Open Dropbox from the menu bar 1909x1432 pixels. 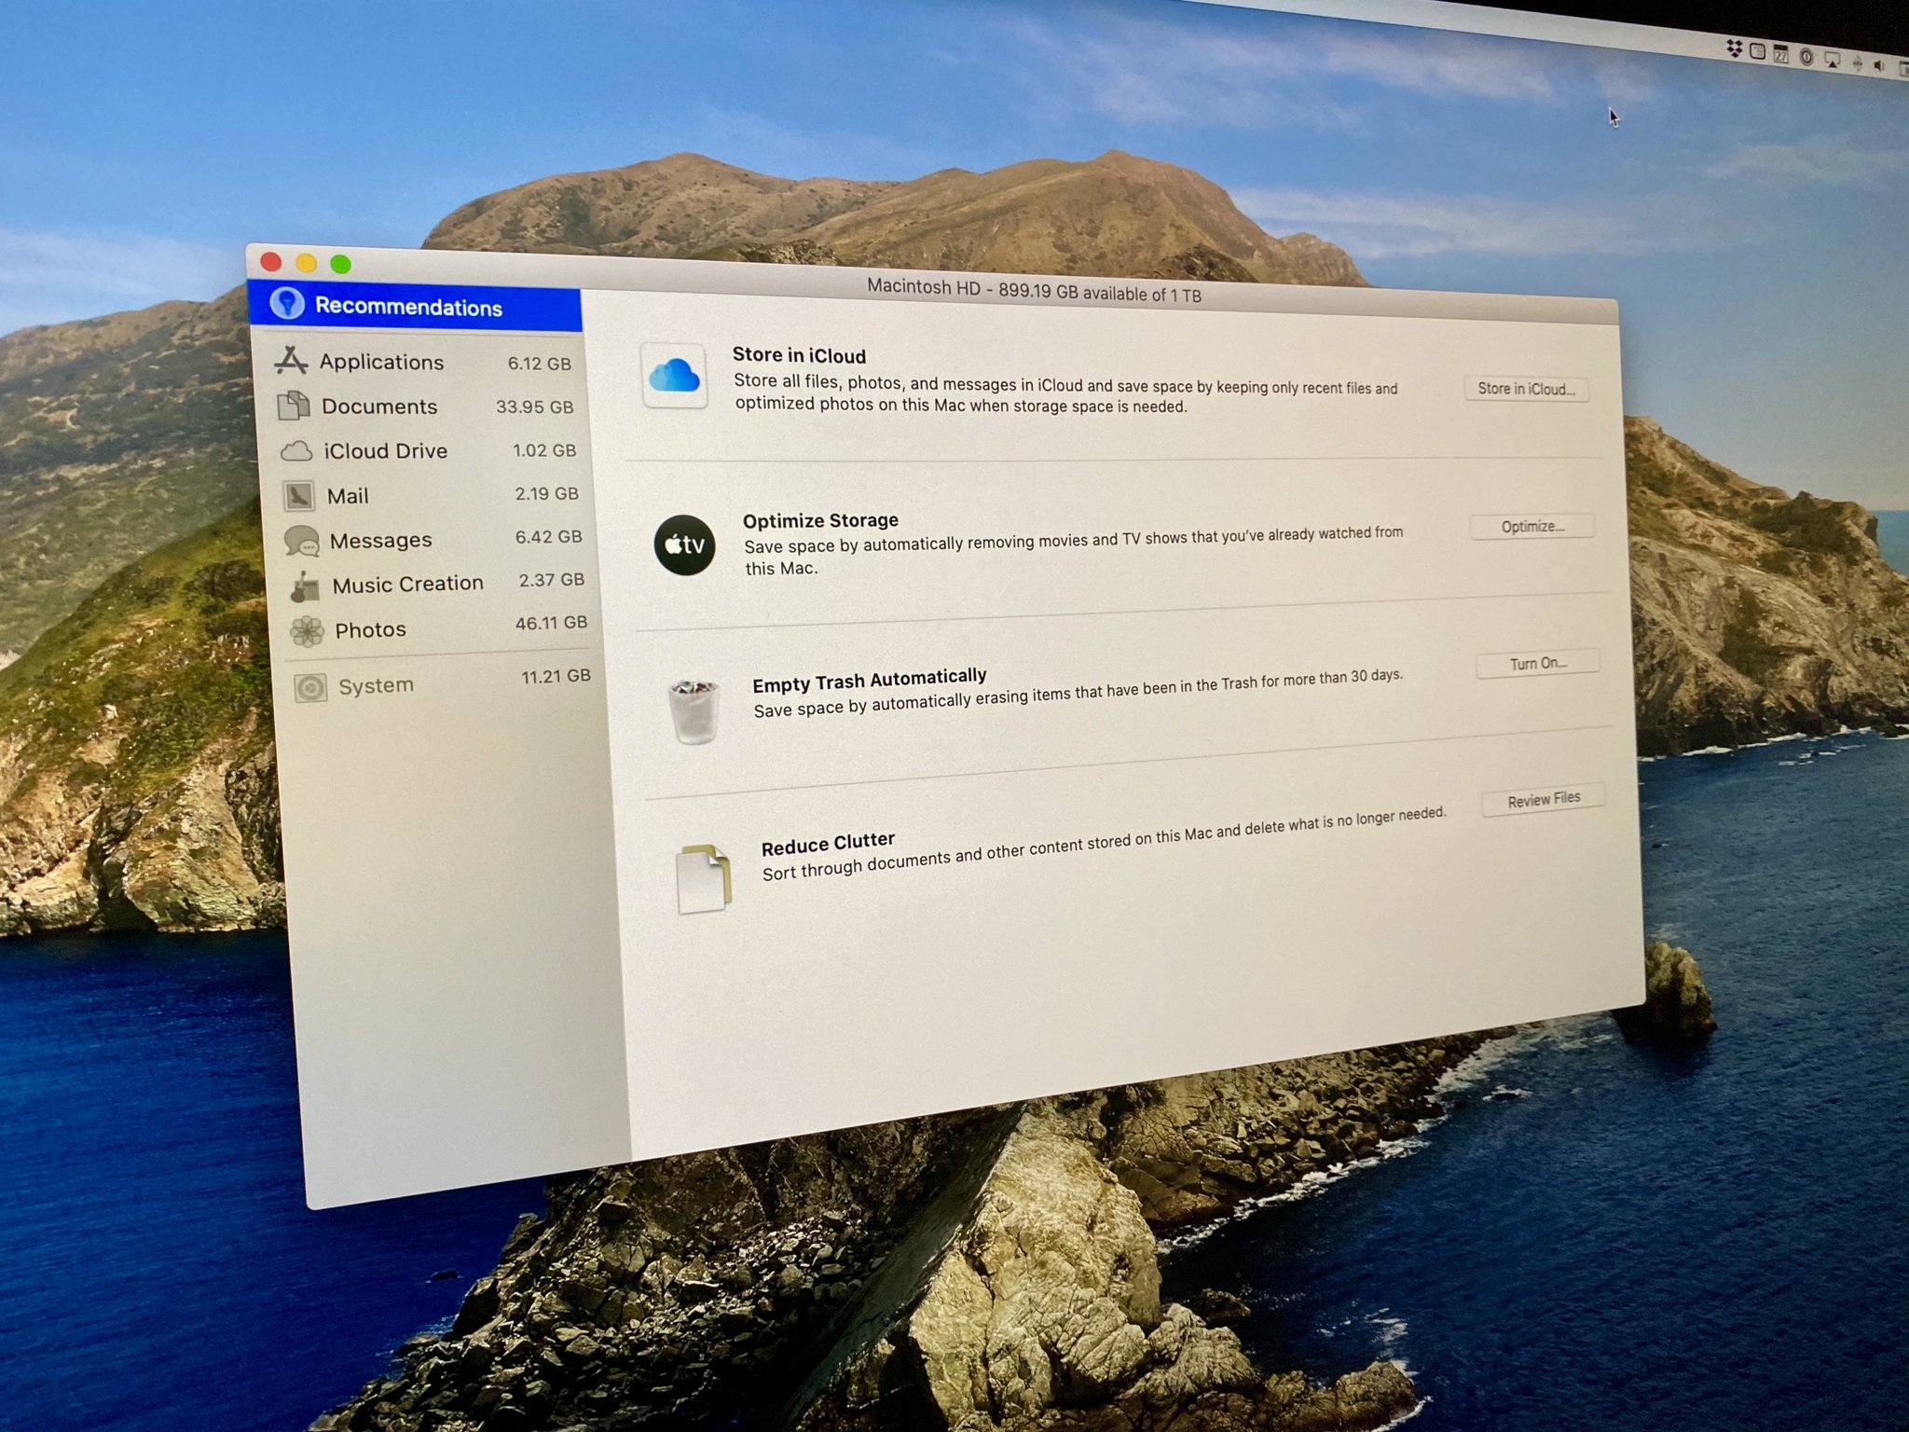click(1733, 50)
